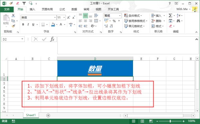Switch to 页面布局 Page Layout tab

47,9
